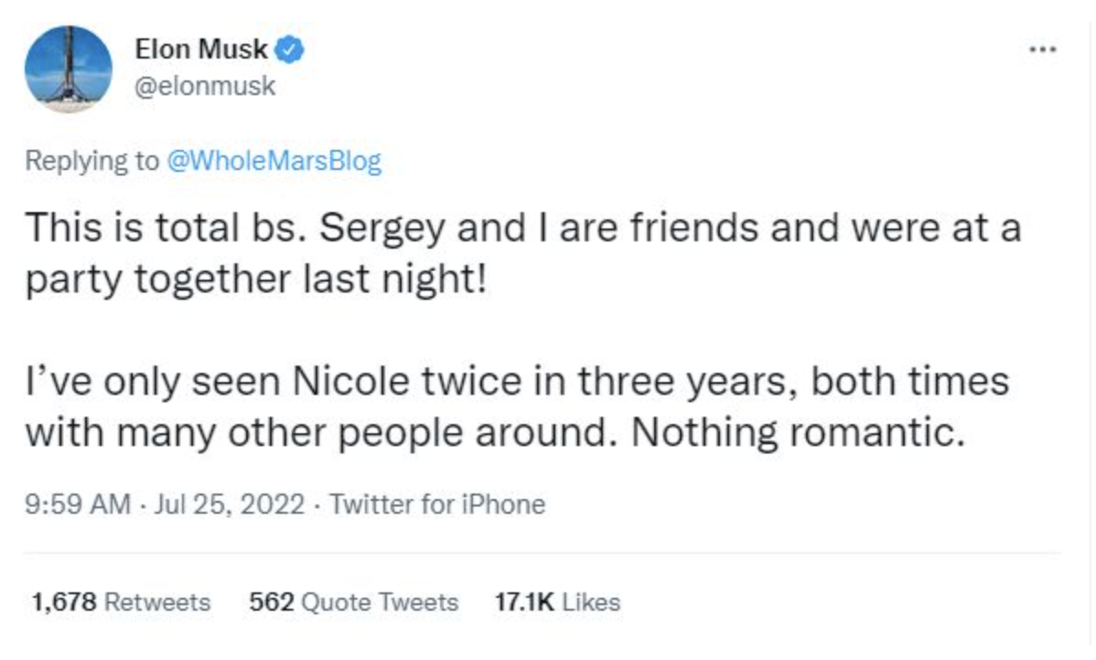Click the 'Replying to' label
The image size is (1096, 660).
pos(91,162)
